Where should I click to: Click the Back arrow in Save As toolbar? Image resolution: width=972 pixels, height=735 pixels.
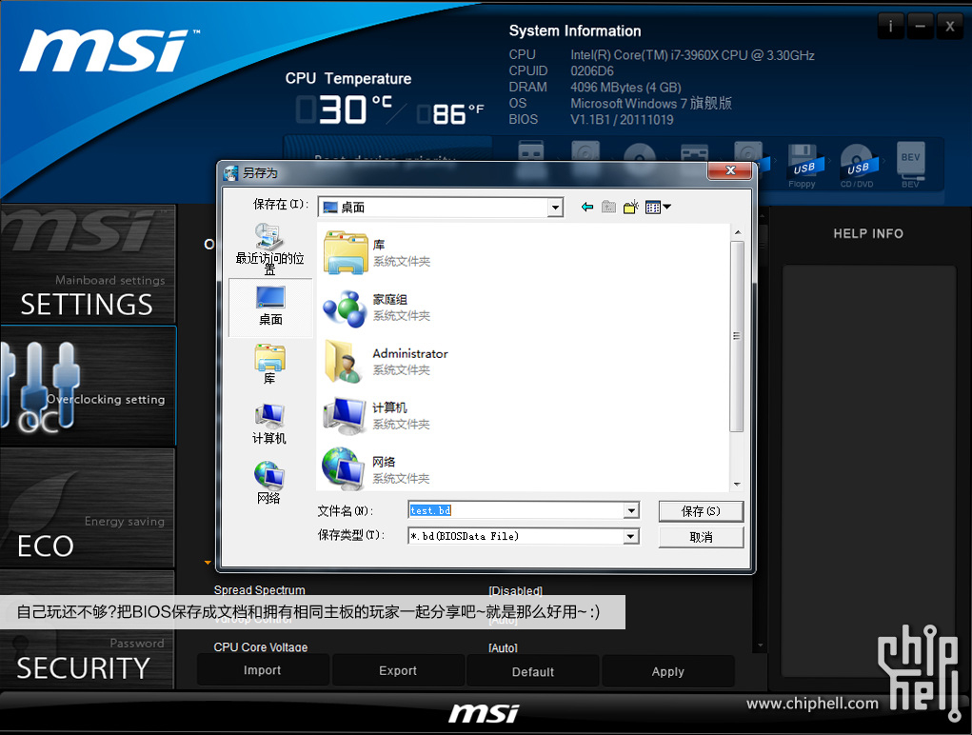pos(587,207)
